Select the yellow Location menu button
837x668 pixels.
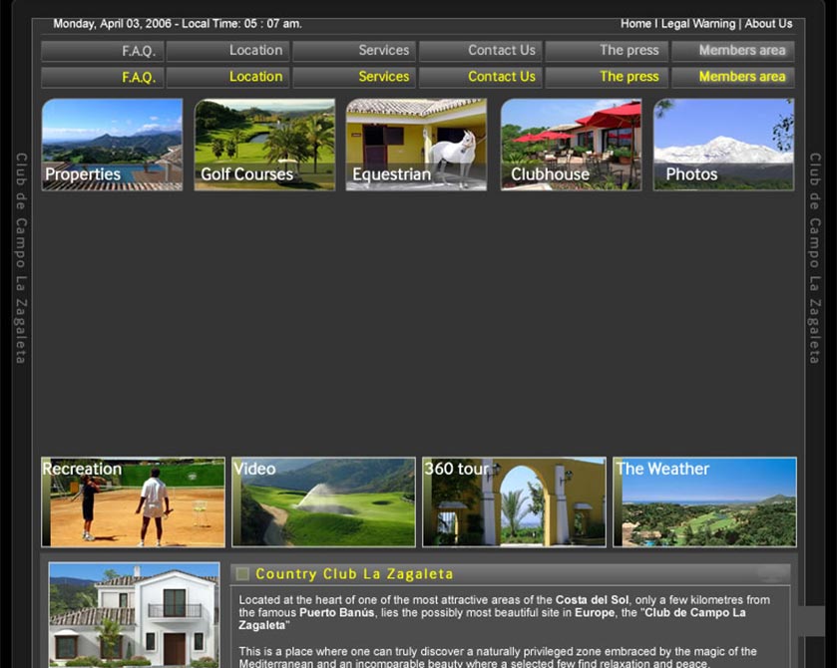pos(227,77)
